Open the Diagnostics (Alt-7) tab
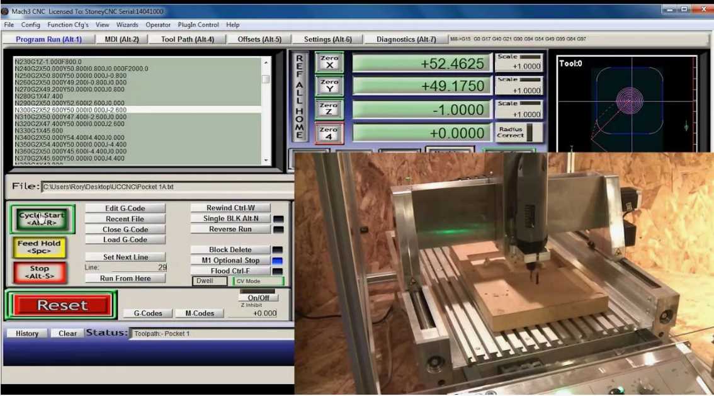 tap(406, 39)
